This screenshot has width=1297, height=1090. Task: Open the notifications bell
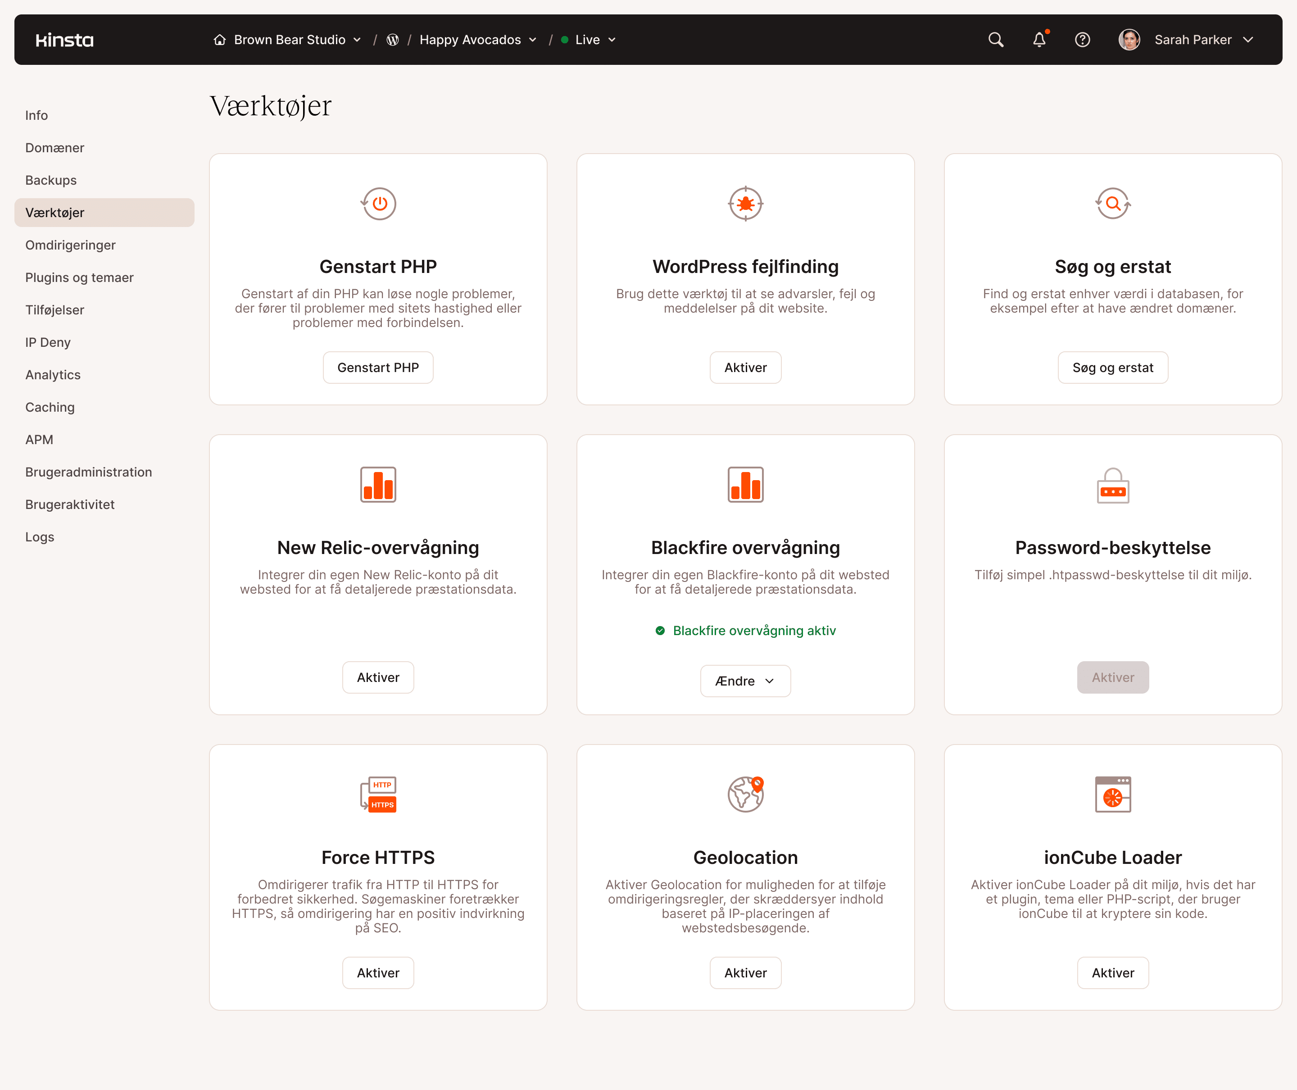click(x=1039, y=40)
